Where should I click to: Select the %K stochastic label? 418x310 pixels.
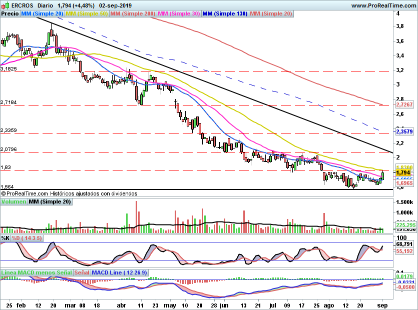click(6, 238)
